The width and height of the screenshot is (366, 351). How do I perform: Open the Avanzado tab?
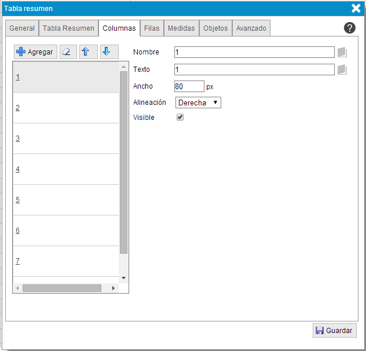(x=251, y=28)
